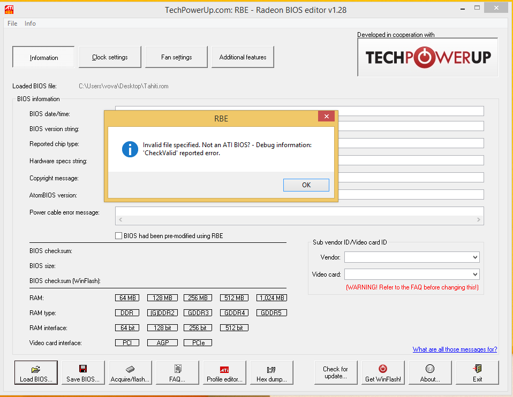Click the power cable message scroll right arrow
This screenshot has height=397, width=513.
478,220
